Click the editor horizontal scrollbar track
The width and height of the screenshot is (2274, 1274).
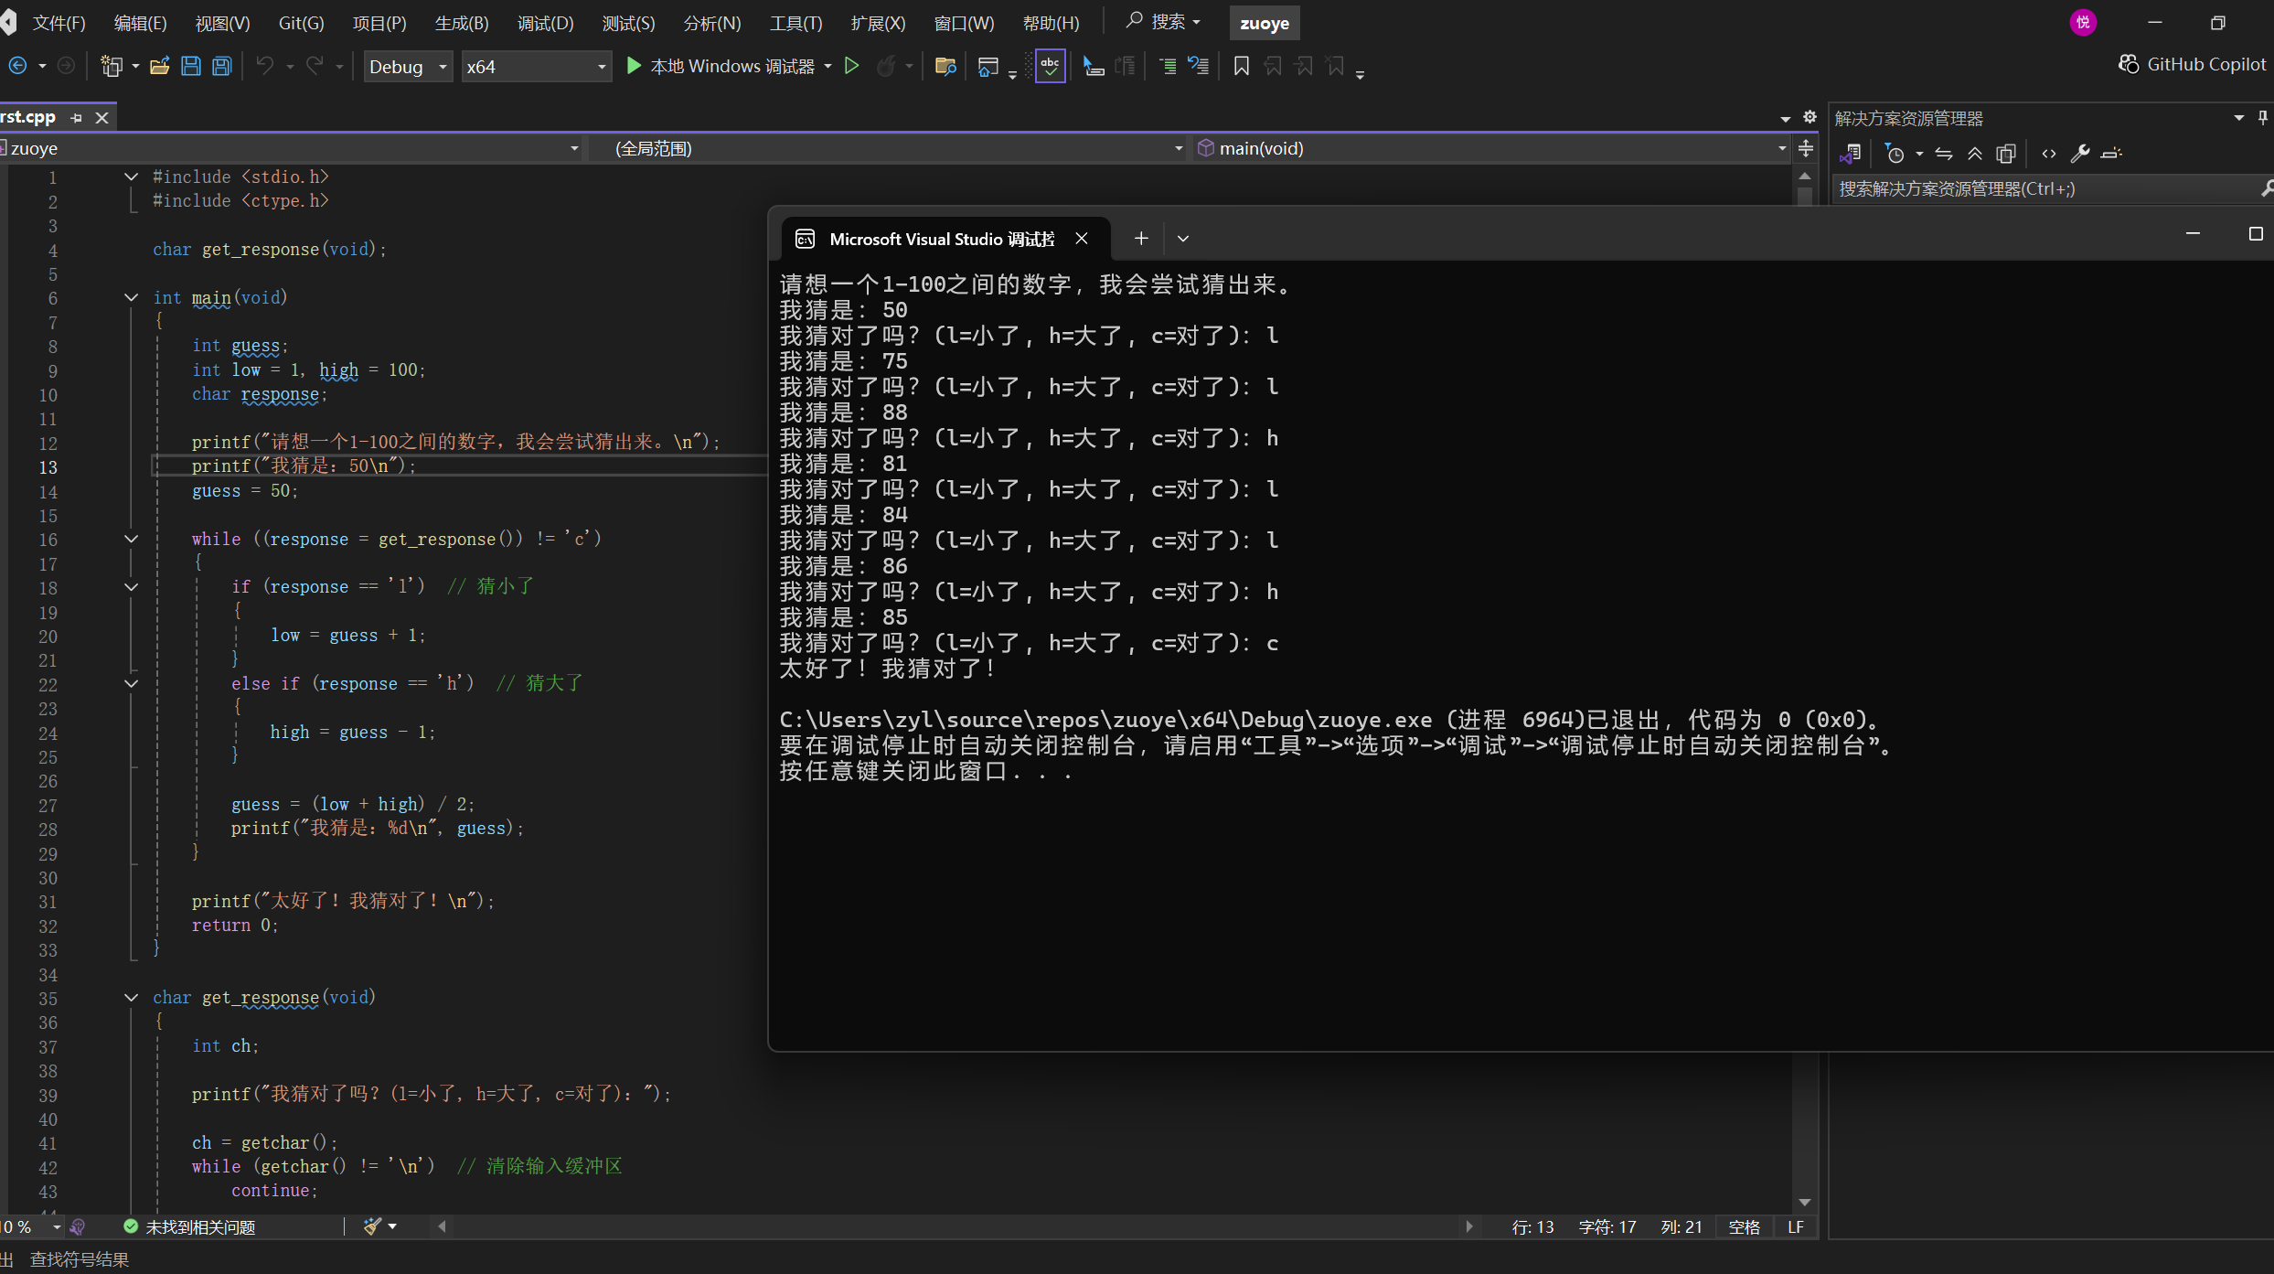coord(951,1226)
